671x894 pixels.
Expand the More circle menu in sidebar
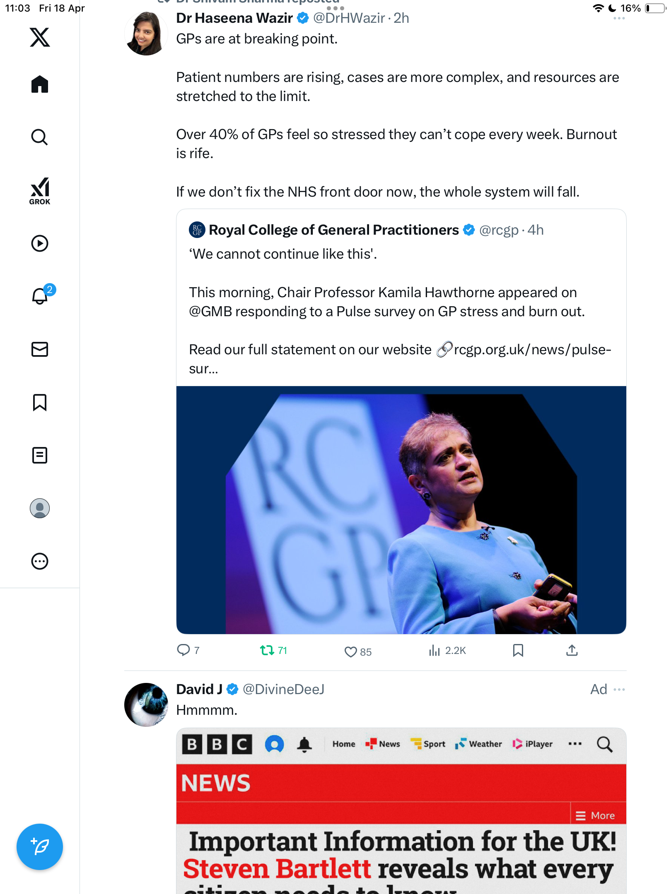pos(40,561)
